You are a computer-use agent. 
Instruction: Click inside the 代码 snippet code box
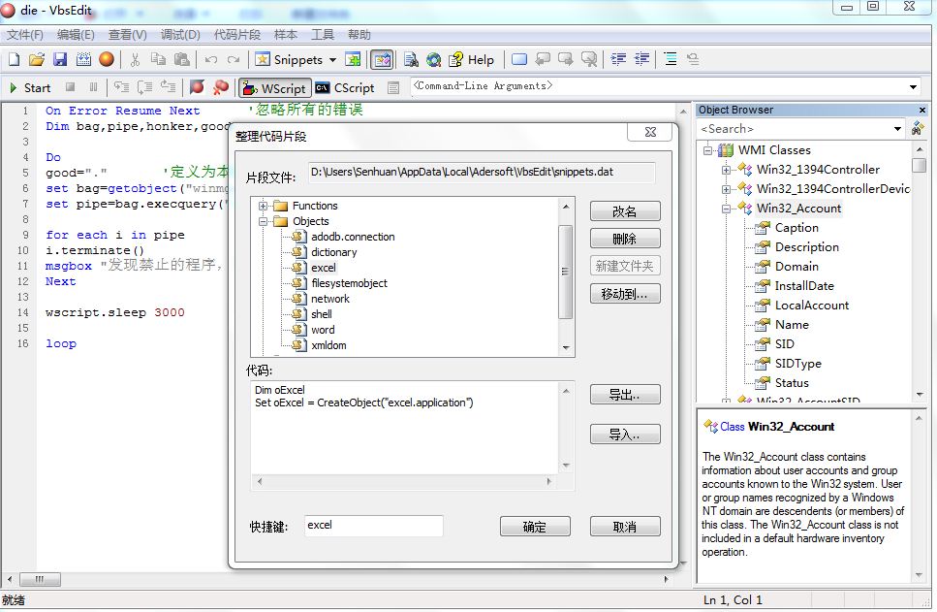[x=405, y=429]
